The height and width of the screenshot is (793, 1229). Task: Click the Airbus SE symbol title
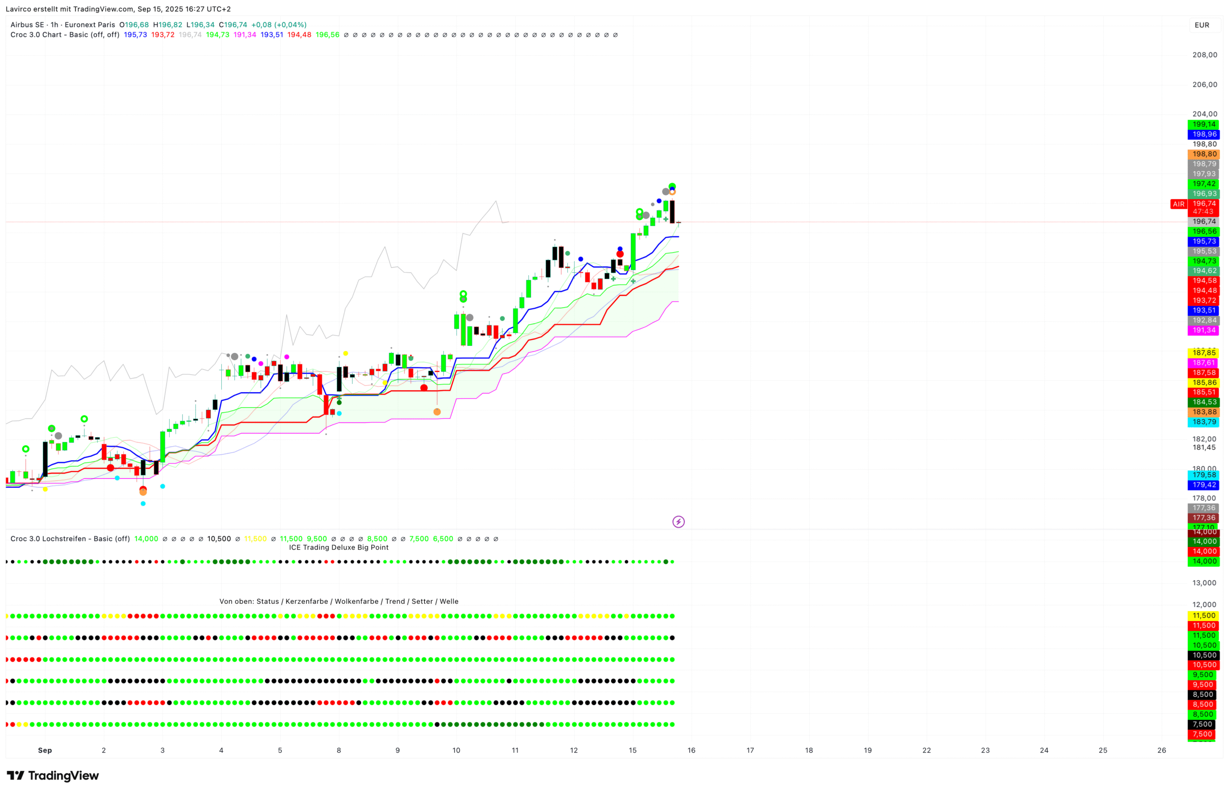28,25
